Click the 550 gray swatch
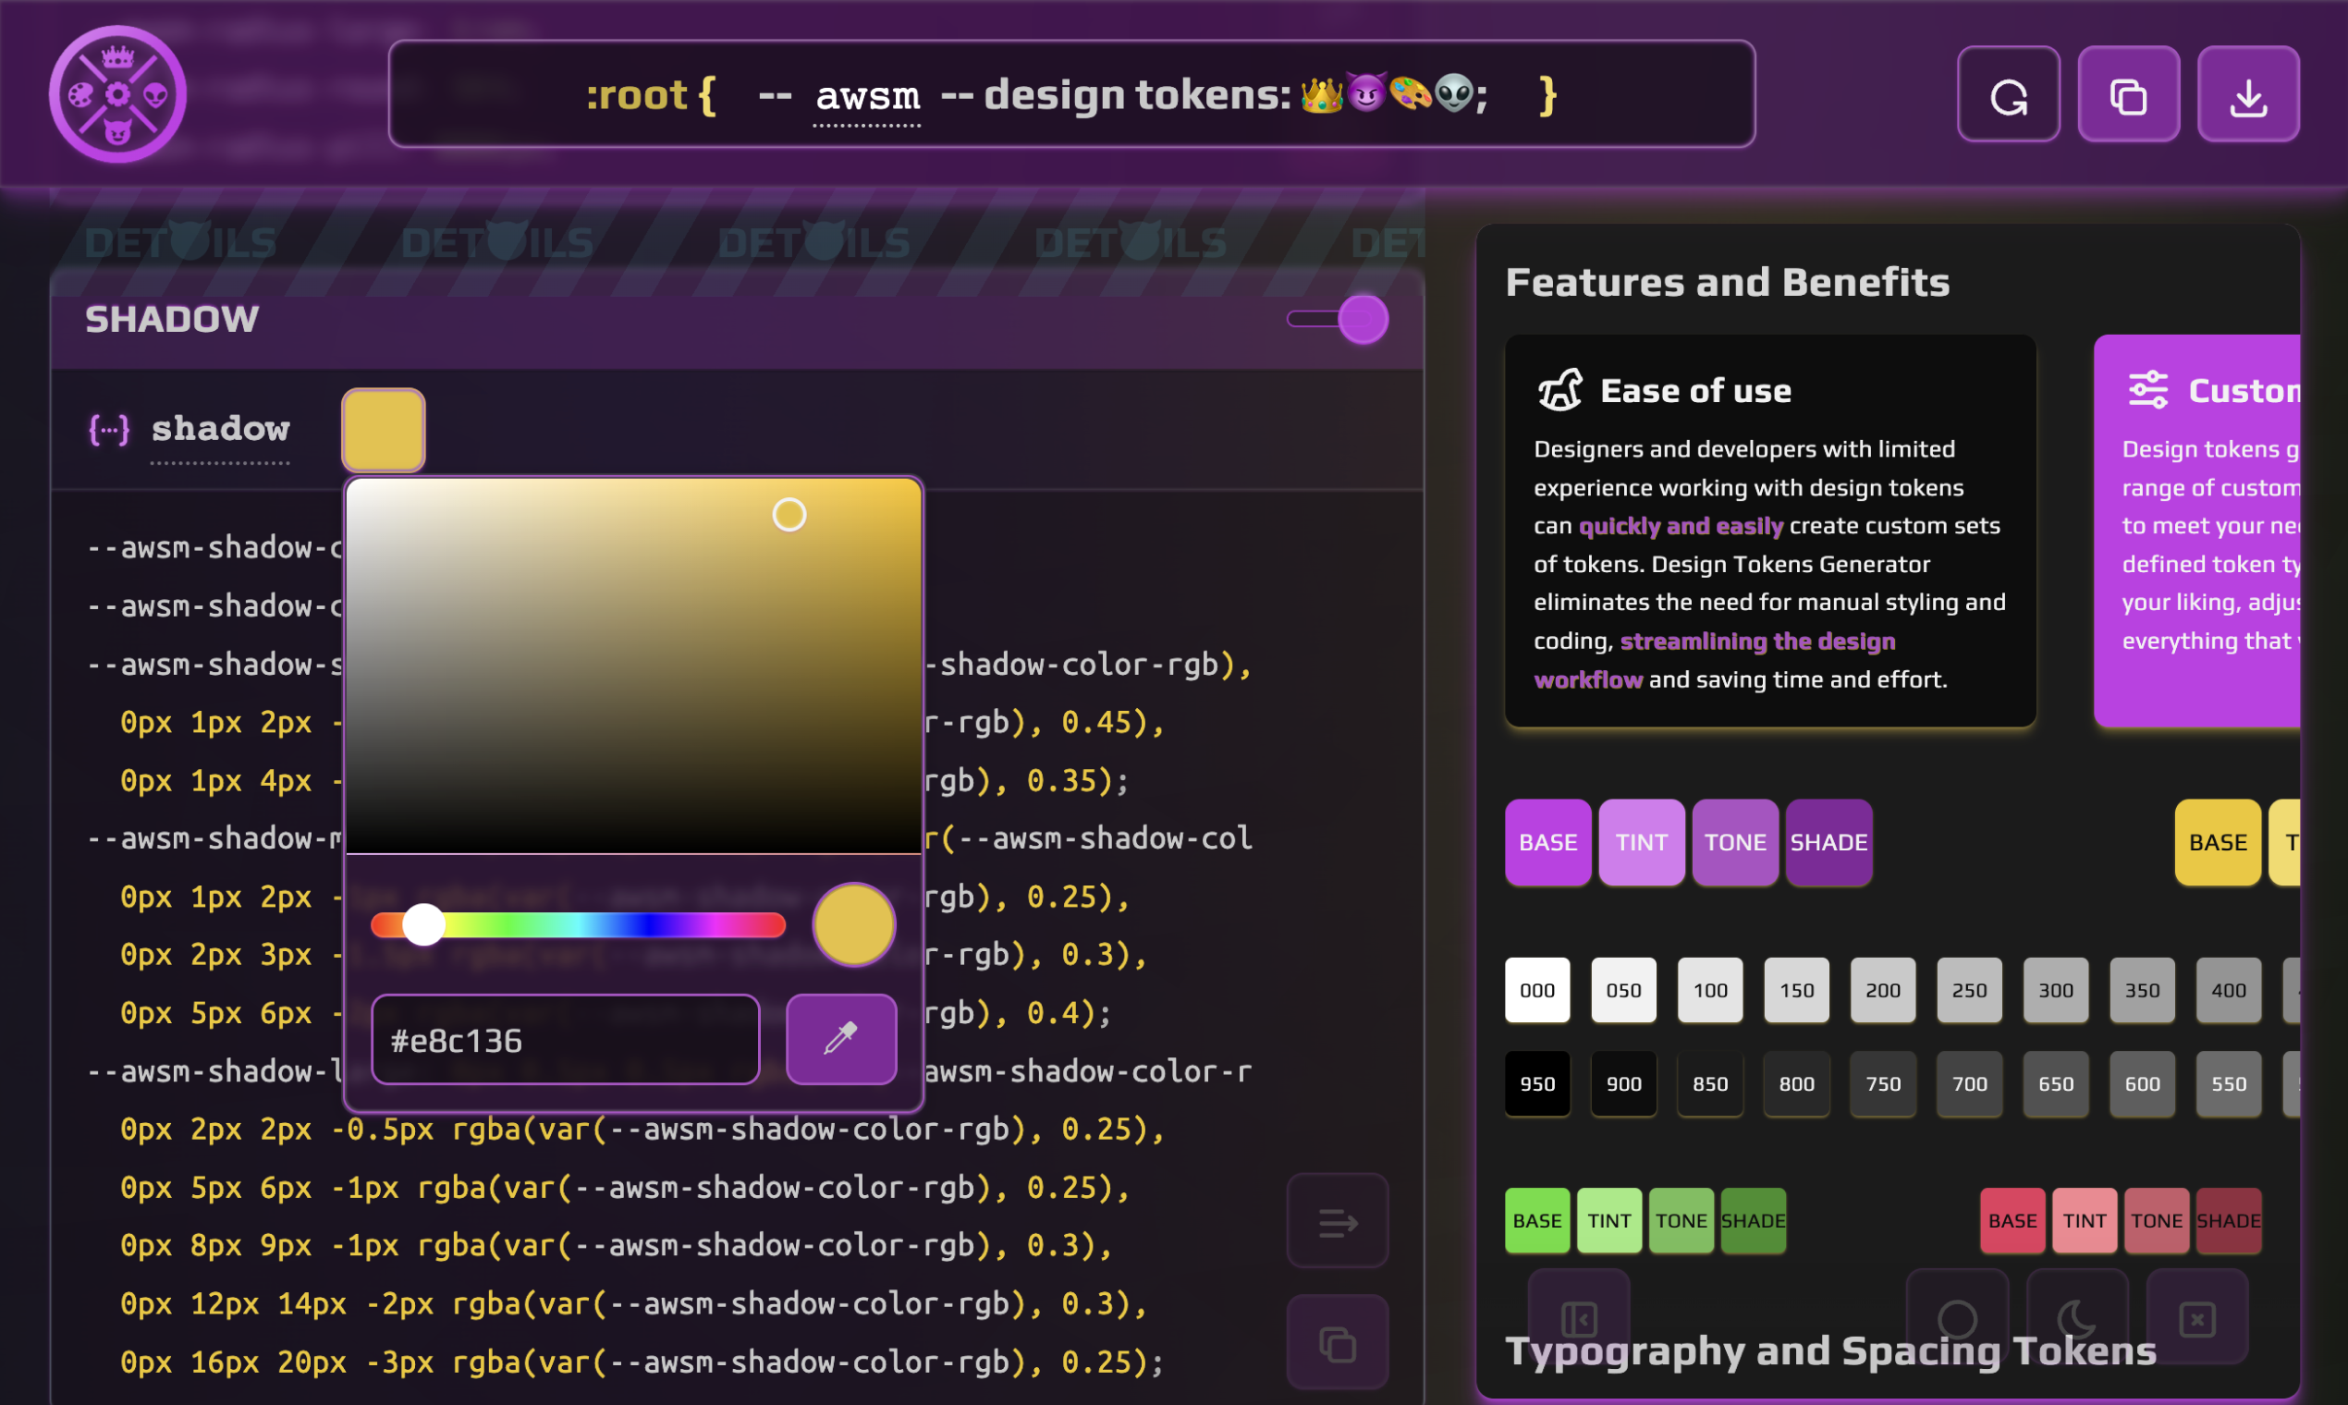The image size is (2348, 1405). coord(2228,1083)
